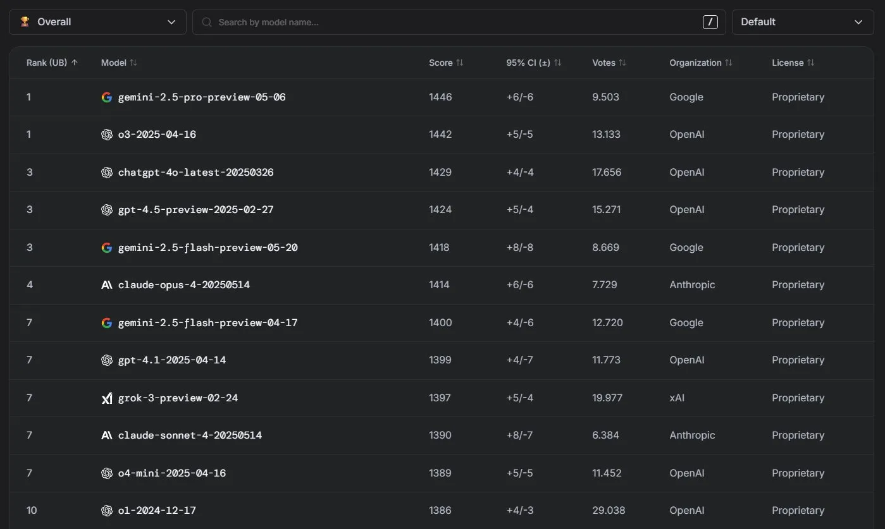The height and width of the screenshot is (529, 885).
Task: Open model gemini-2.5-flash-preview-05-20
Action: (208, 248)
